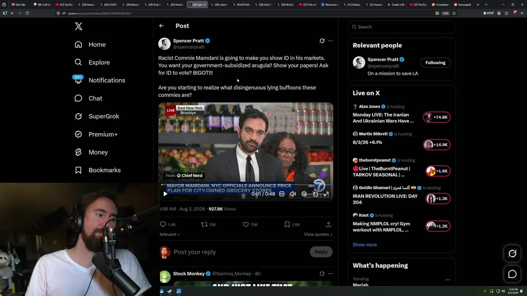Toggle Following button for Spencer Pratt

click(436, 62)
